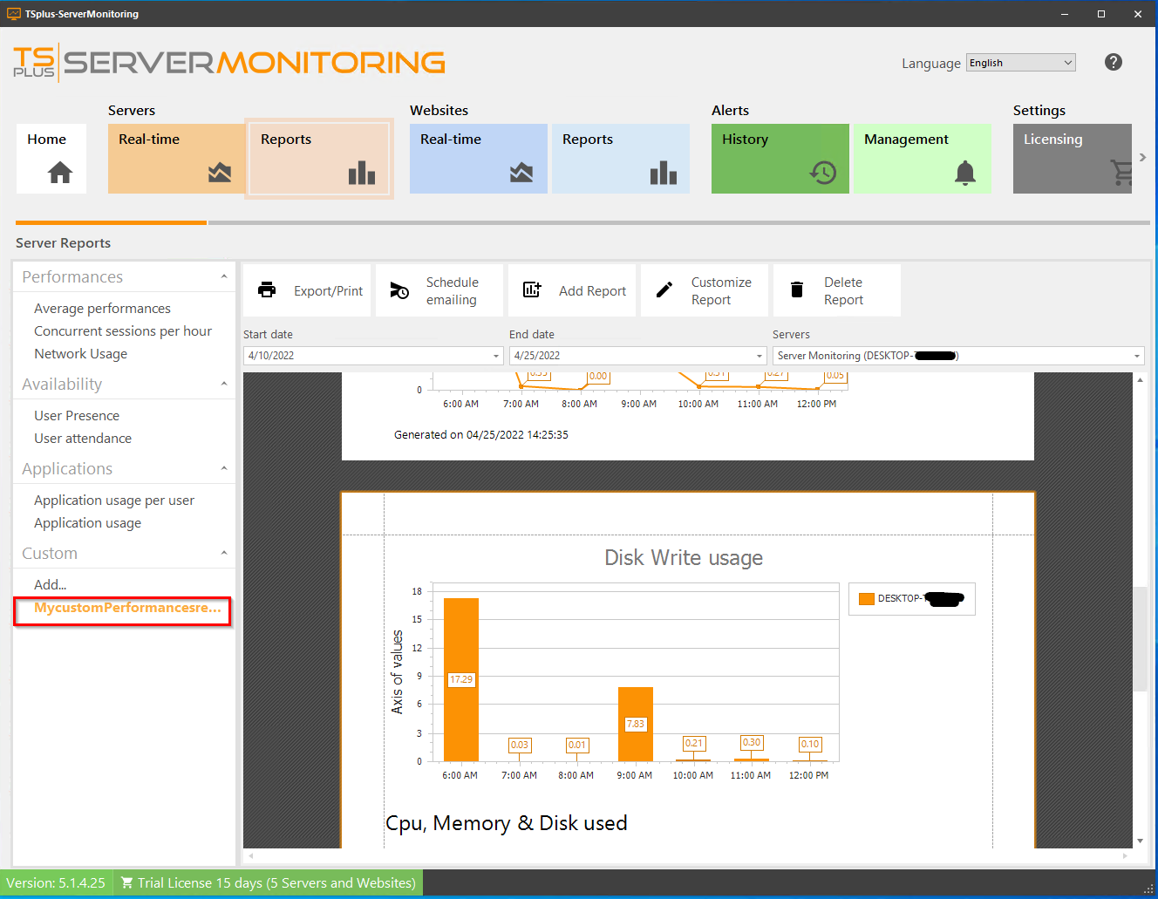Select the Add Report icon
The width and height of the screenshot is (1158, 899).
[x=532, y=289]
